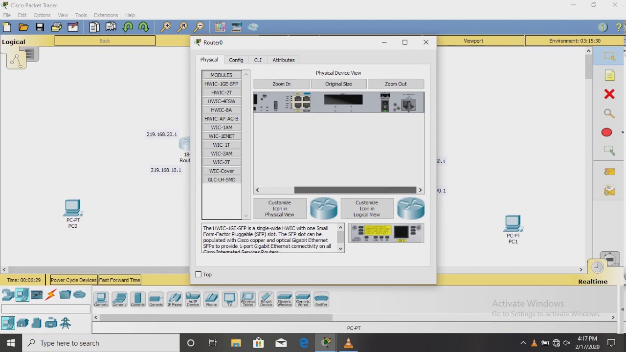Choose the Connections lightning bolt category
This screenshot has width=626, height=352.
coord(51,294)
